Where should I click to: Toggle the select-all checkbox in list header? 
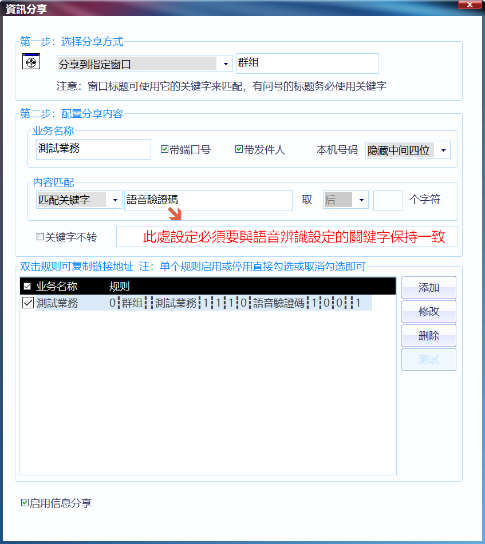click(27, 287)
